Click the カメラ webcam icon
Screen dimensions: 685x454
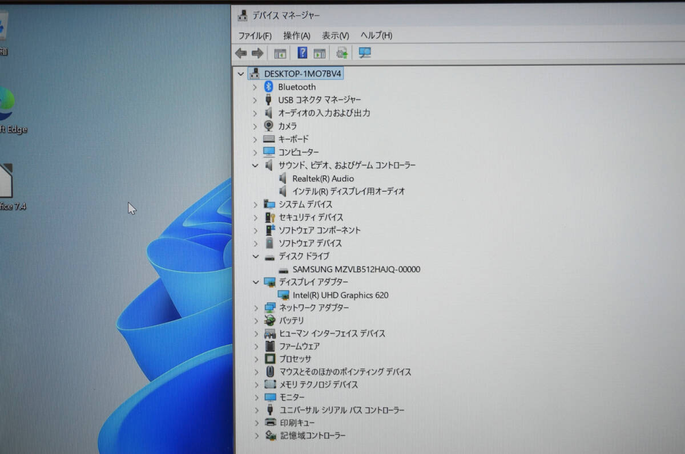pos(269,126)
